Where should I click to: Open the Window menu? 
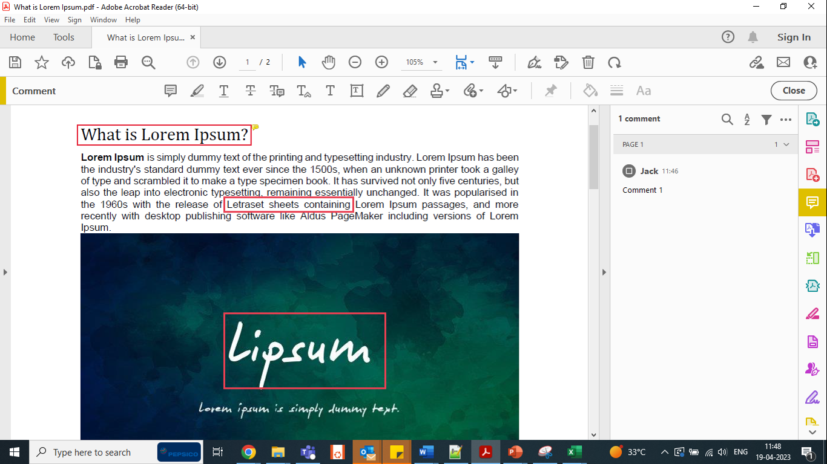pos(103,19)
